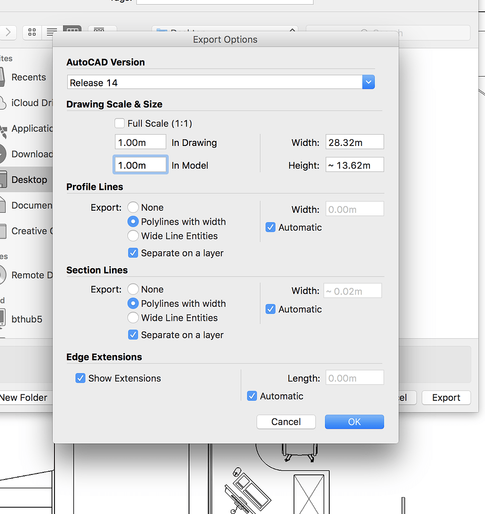Disable Show Extensions under Edge Extensions

click(81, 378)
